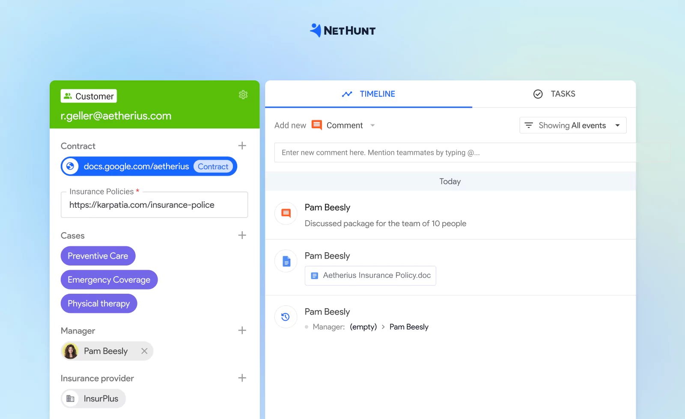
Task: Click the history clock icon on the Manager change
Action: click(x=286, y=317)
